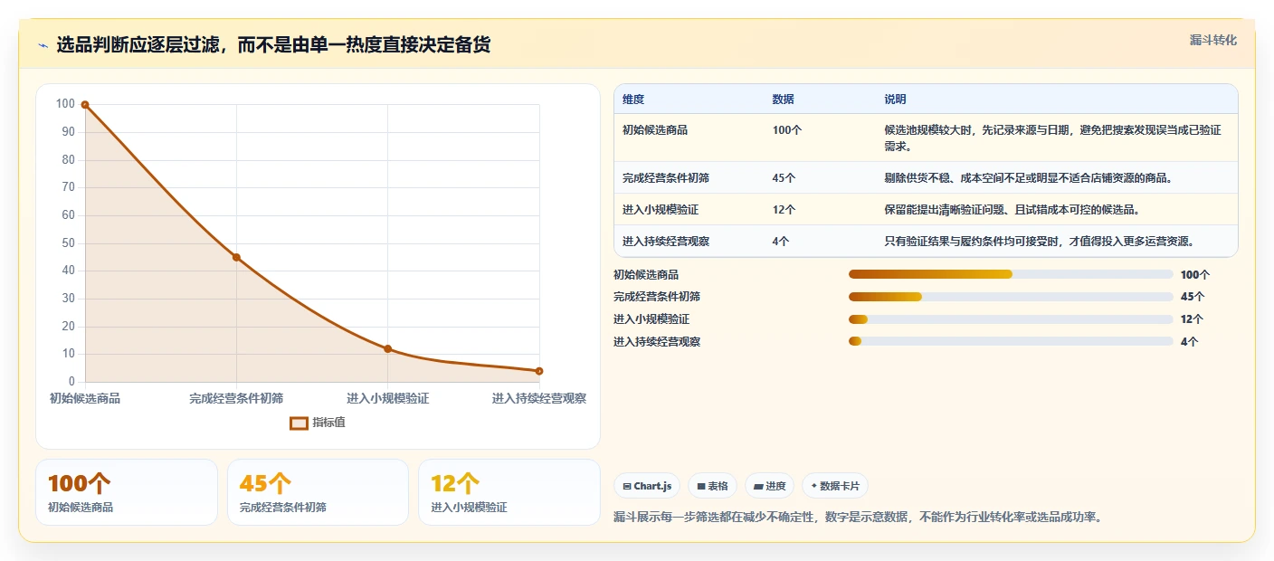Screen dimensions: 1274x561
Task: Select the chart point above 进入小规模验证
Action: coord(387,348)
